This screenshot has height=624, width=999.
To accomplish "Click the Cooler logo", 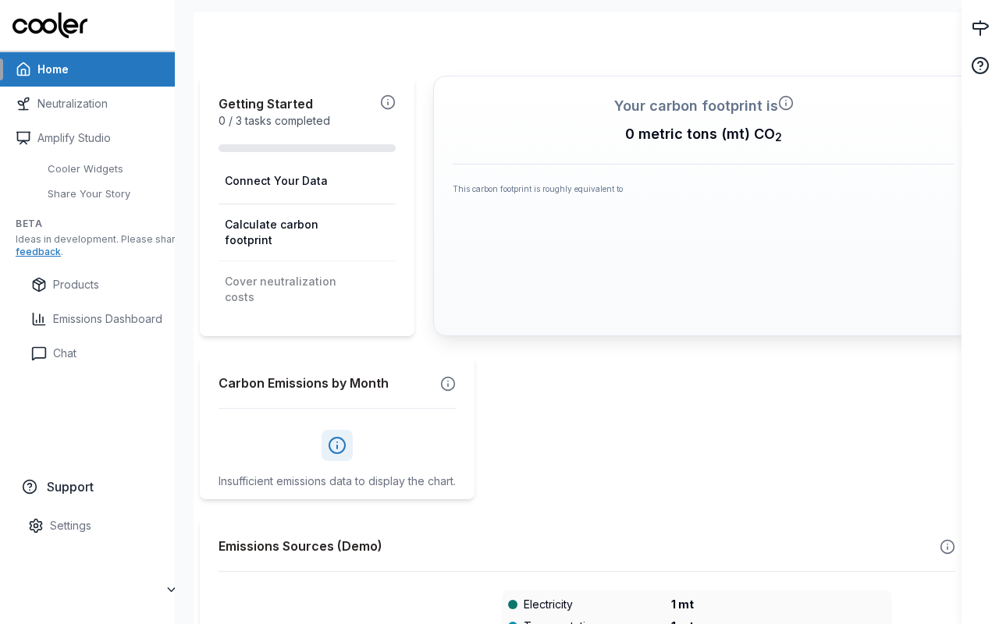I will (x=50, y=25).
